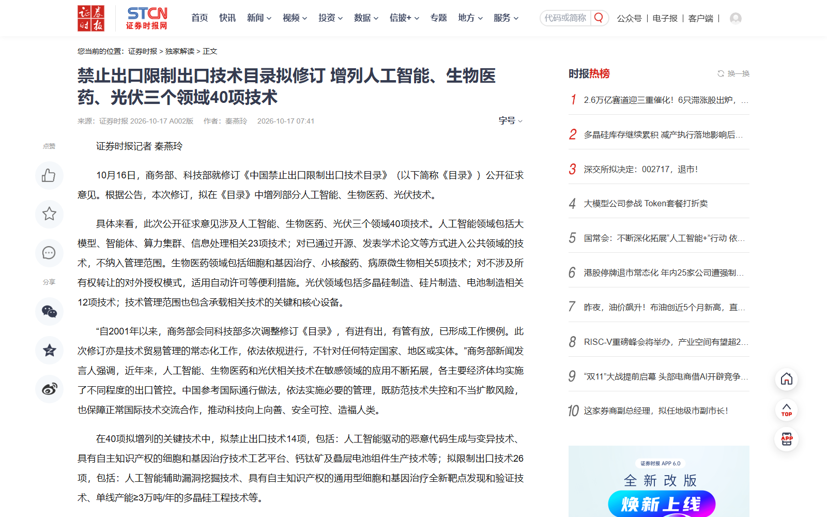Share article via Weibo icon

pos(49,389)
